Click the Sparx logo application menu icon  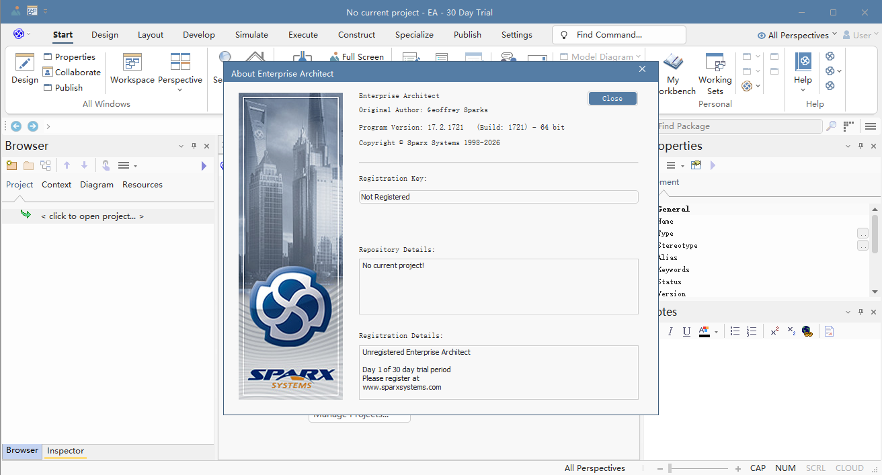click(x=18, y=34)
